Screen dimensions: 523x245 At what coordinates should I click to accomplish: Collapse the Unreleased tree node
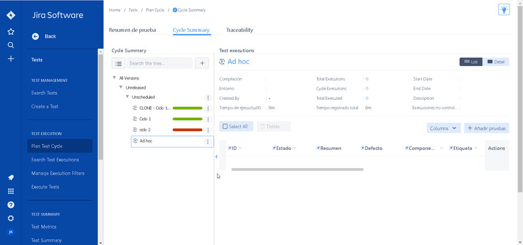coord(121,87)
